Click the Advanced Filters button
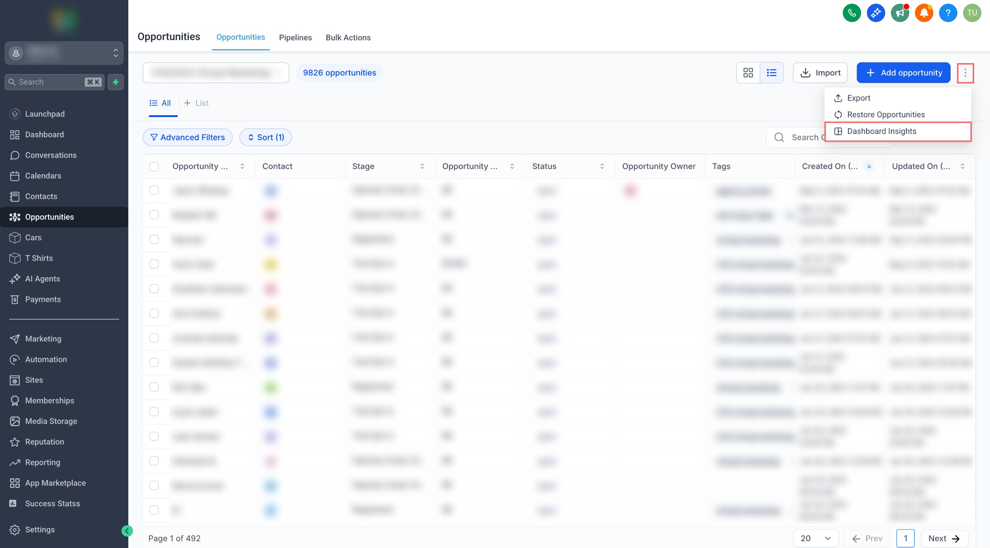The height and width of the screenshot is (548, 990). coord(188,137)
